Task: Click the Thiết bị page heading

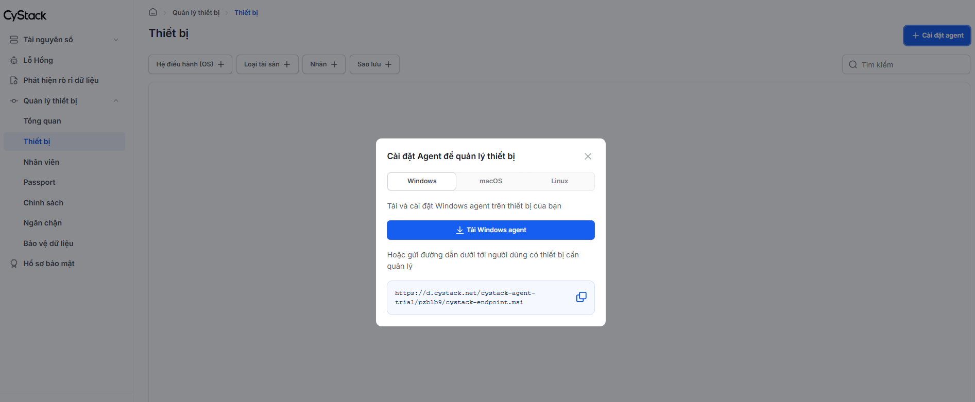Action: tap(168, 33)
